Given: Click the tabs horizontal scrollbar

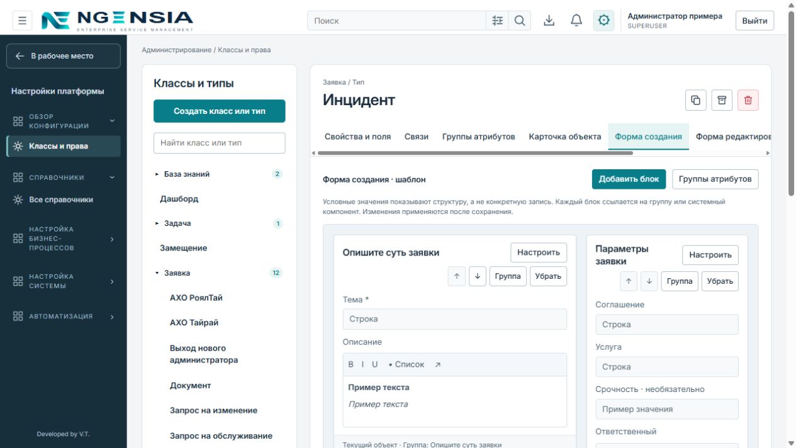Looking at the screenshot, I should click(475, 153).
